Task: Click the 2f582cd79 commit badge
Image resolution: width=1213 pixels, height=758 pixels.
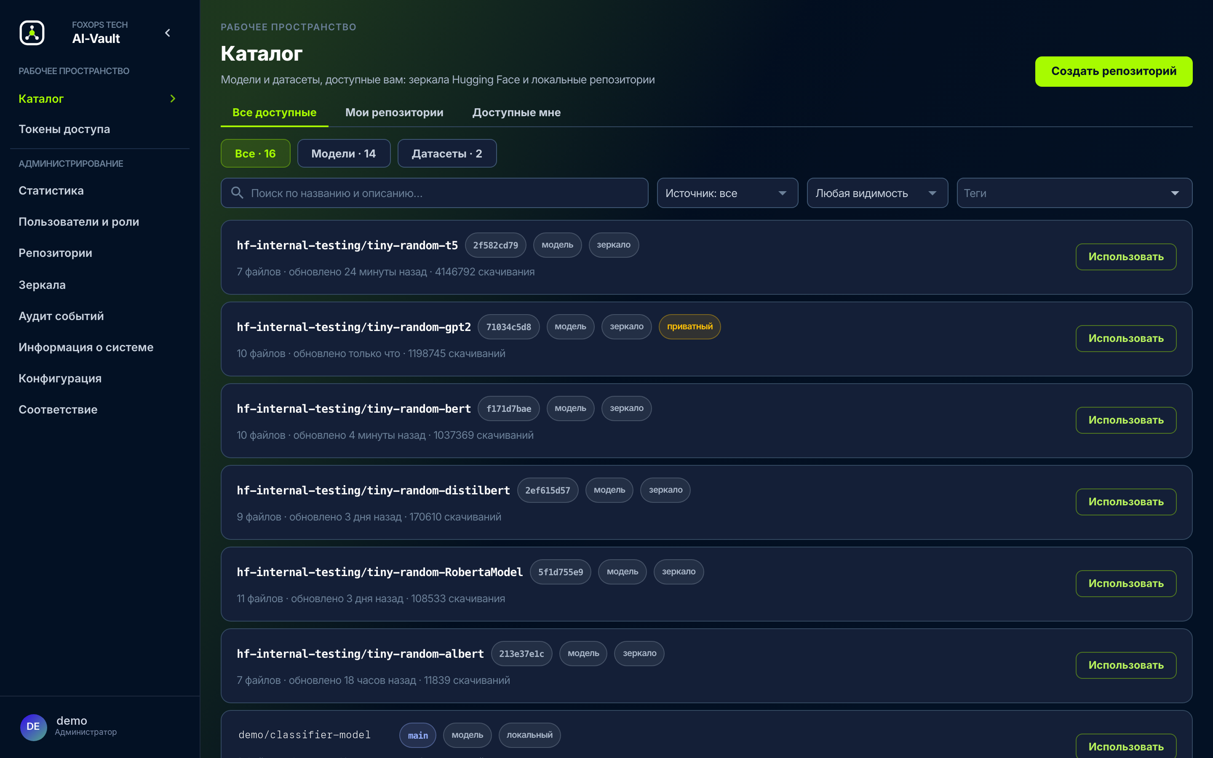Action: click(495, 245)
